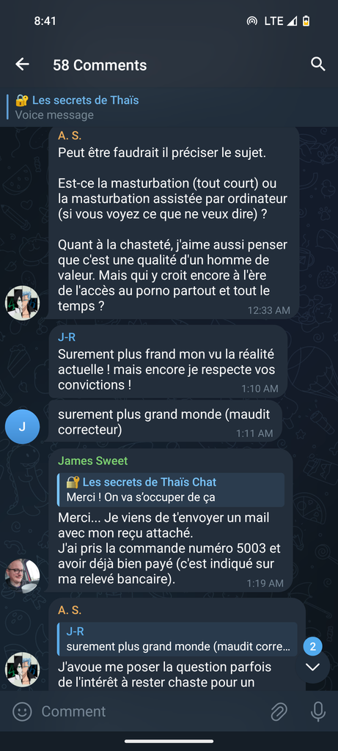
Task: Open quoted J-R reply in last message
Action: point(177,640)
